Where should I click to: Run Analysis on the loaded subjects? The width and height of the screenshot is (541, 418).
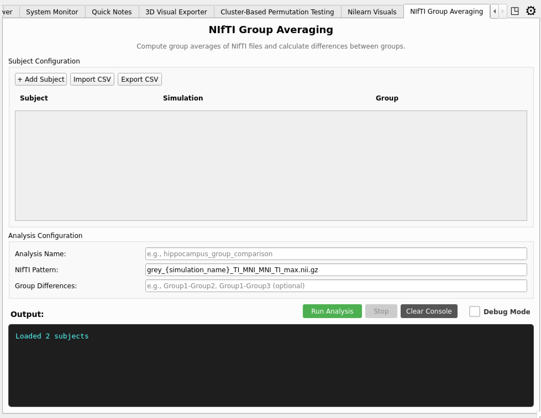pos(332,311)
